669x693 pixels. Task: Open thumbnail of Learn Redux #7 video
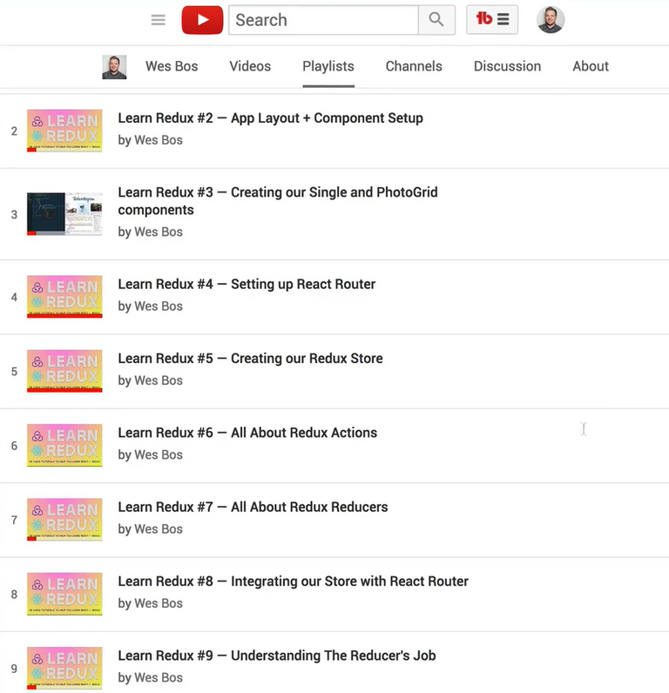64,519
